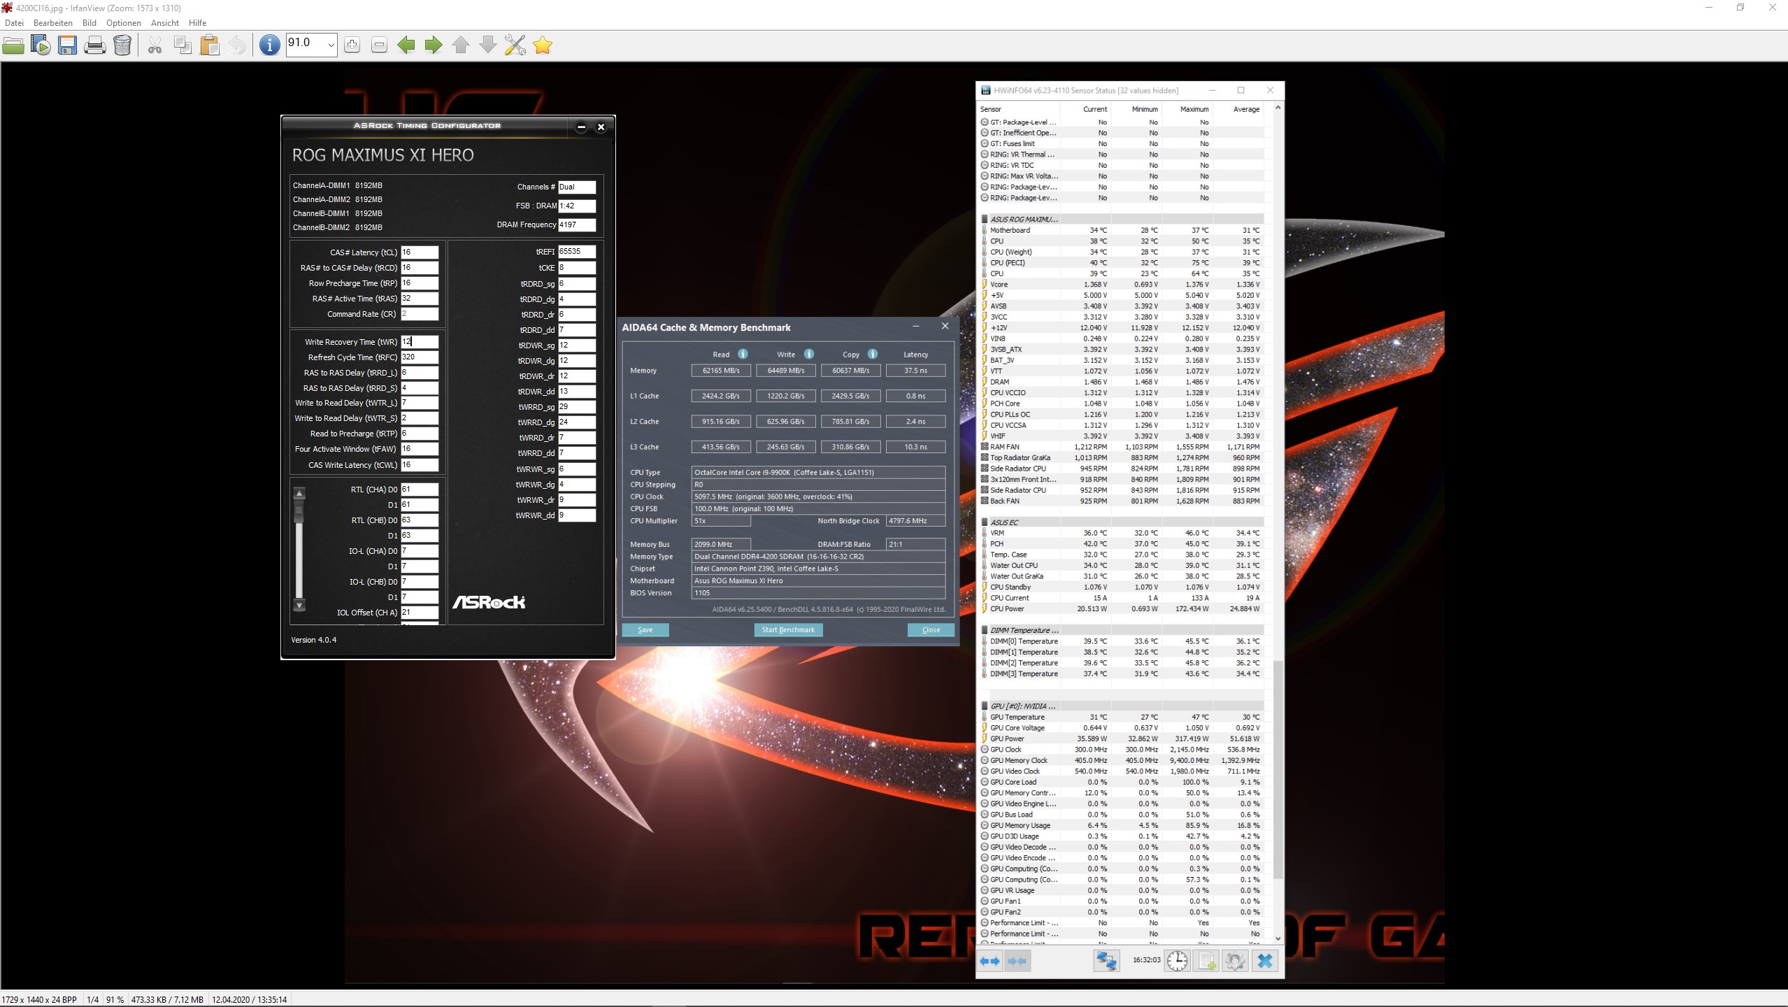
Task: Open IrfanView settings via the wrench and screwdriver icon
Action: 515,45
